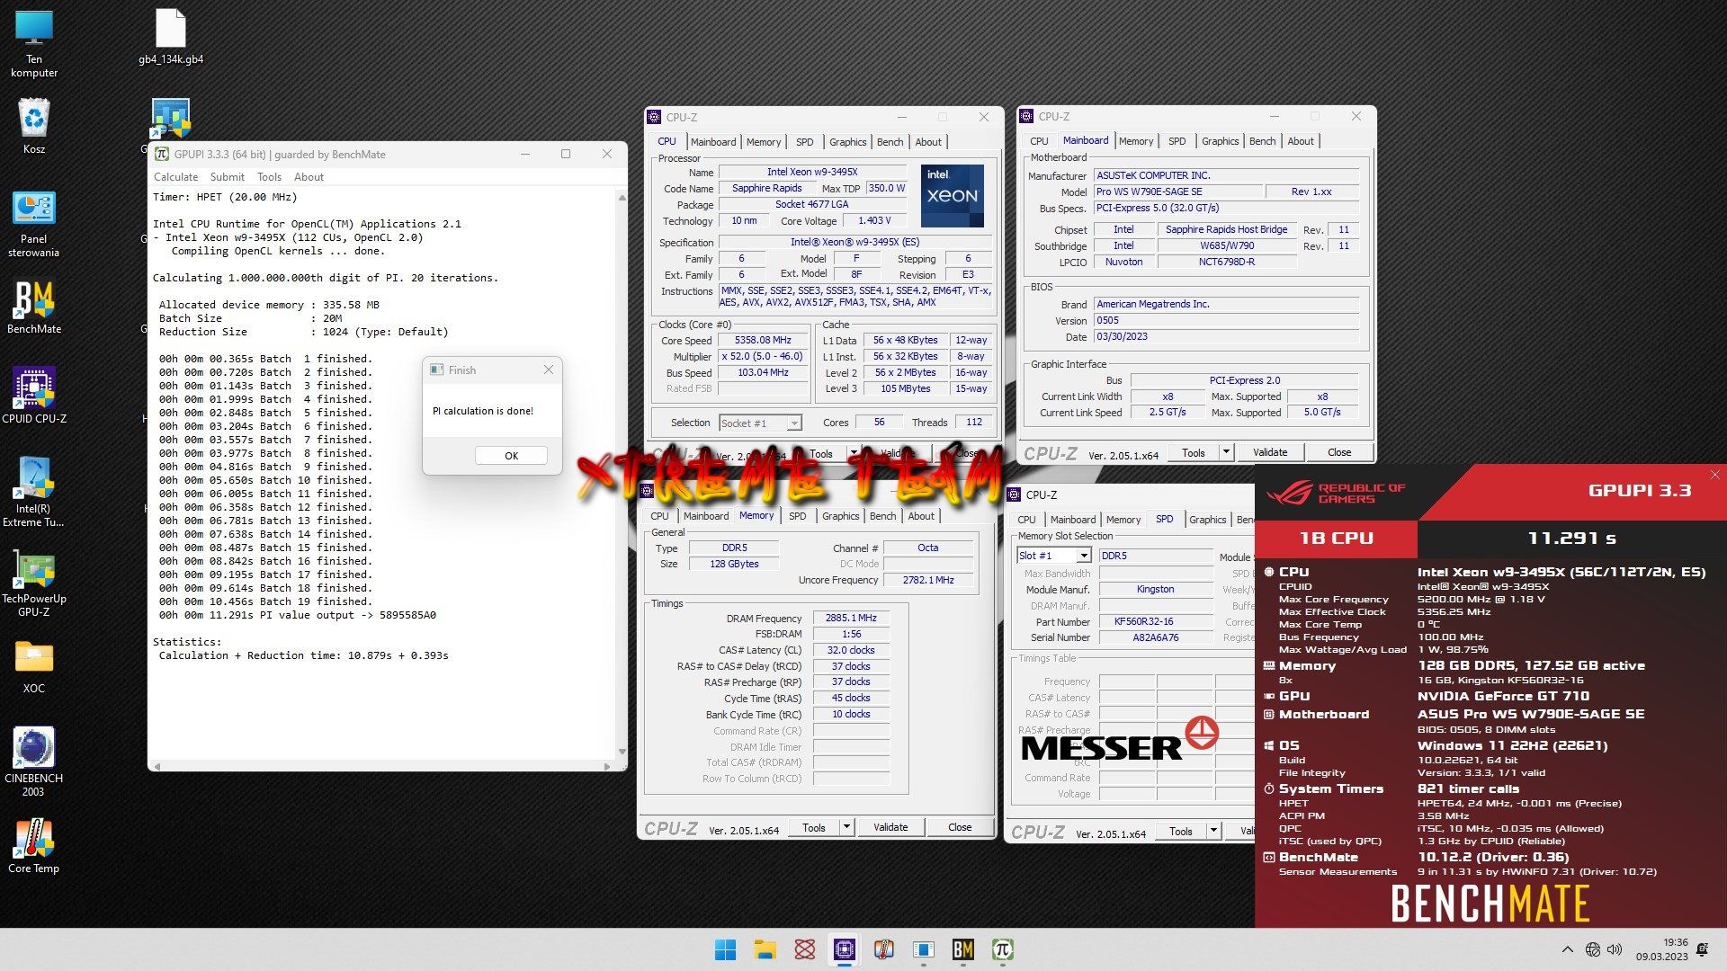Open gb4_134k.gb4 file on desktop
Image resolution: width=1727 pixels, height=971 pixels.
(x=171, y=37)
